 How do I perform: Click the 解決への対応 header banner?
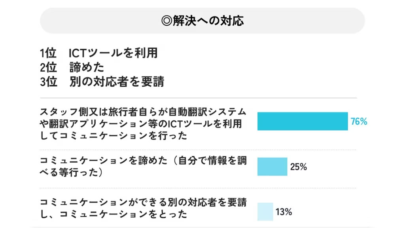[202, 21]
